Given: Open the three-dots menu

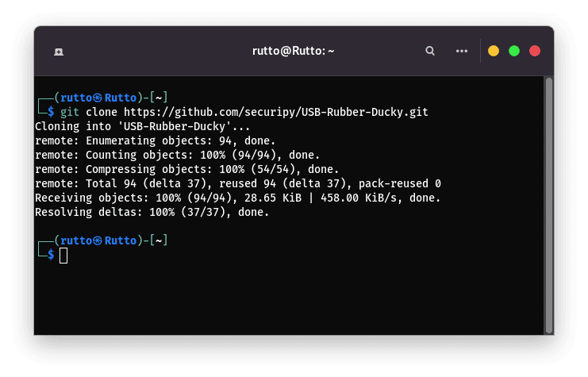Looking at the screenshot, I should [462, 51].
